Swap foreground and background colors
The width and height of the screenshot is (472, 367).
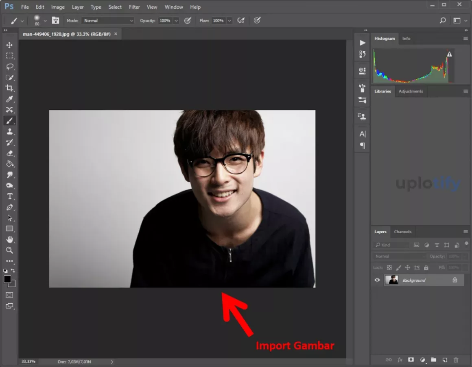coord(13,271)
